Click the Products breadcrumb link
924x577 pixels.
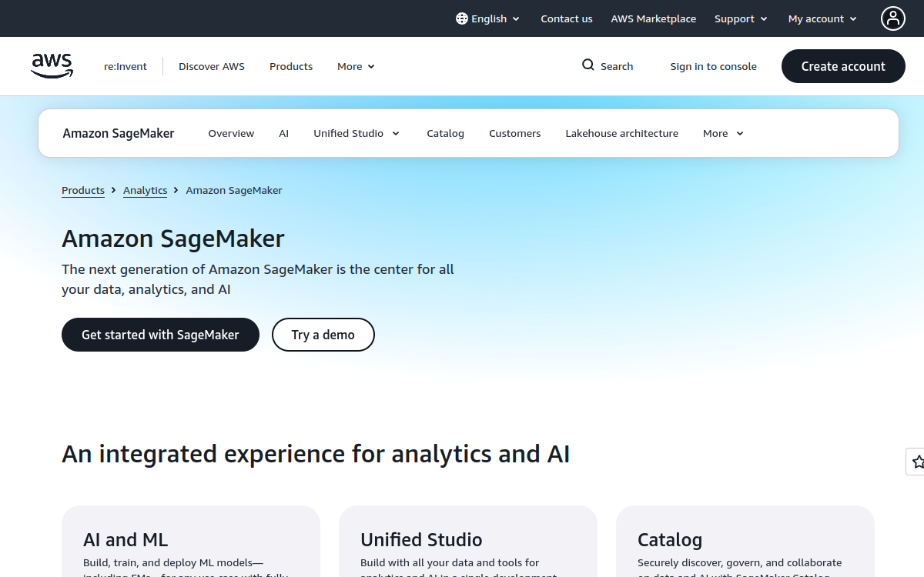point(83,190)
